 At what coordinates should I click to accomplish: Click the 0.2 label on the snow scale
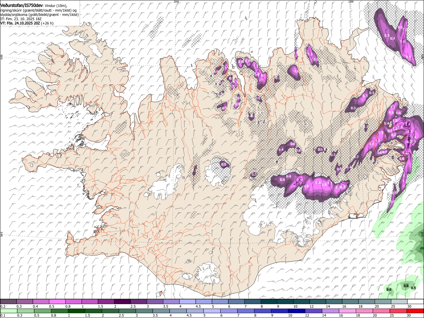coord(3,306)
